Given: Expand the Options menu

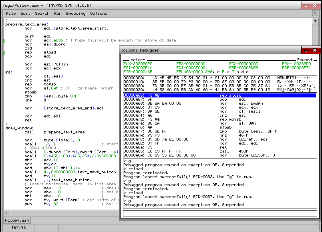Looking at the screenshot, I should 99,13.
